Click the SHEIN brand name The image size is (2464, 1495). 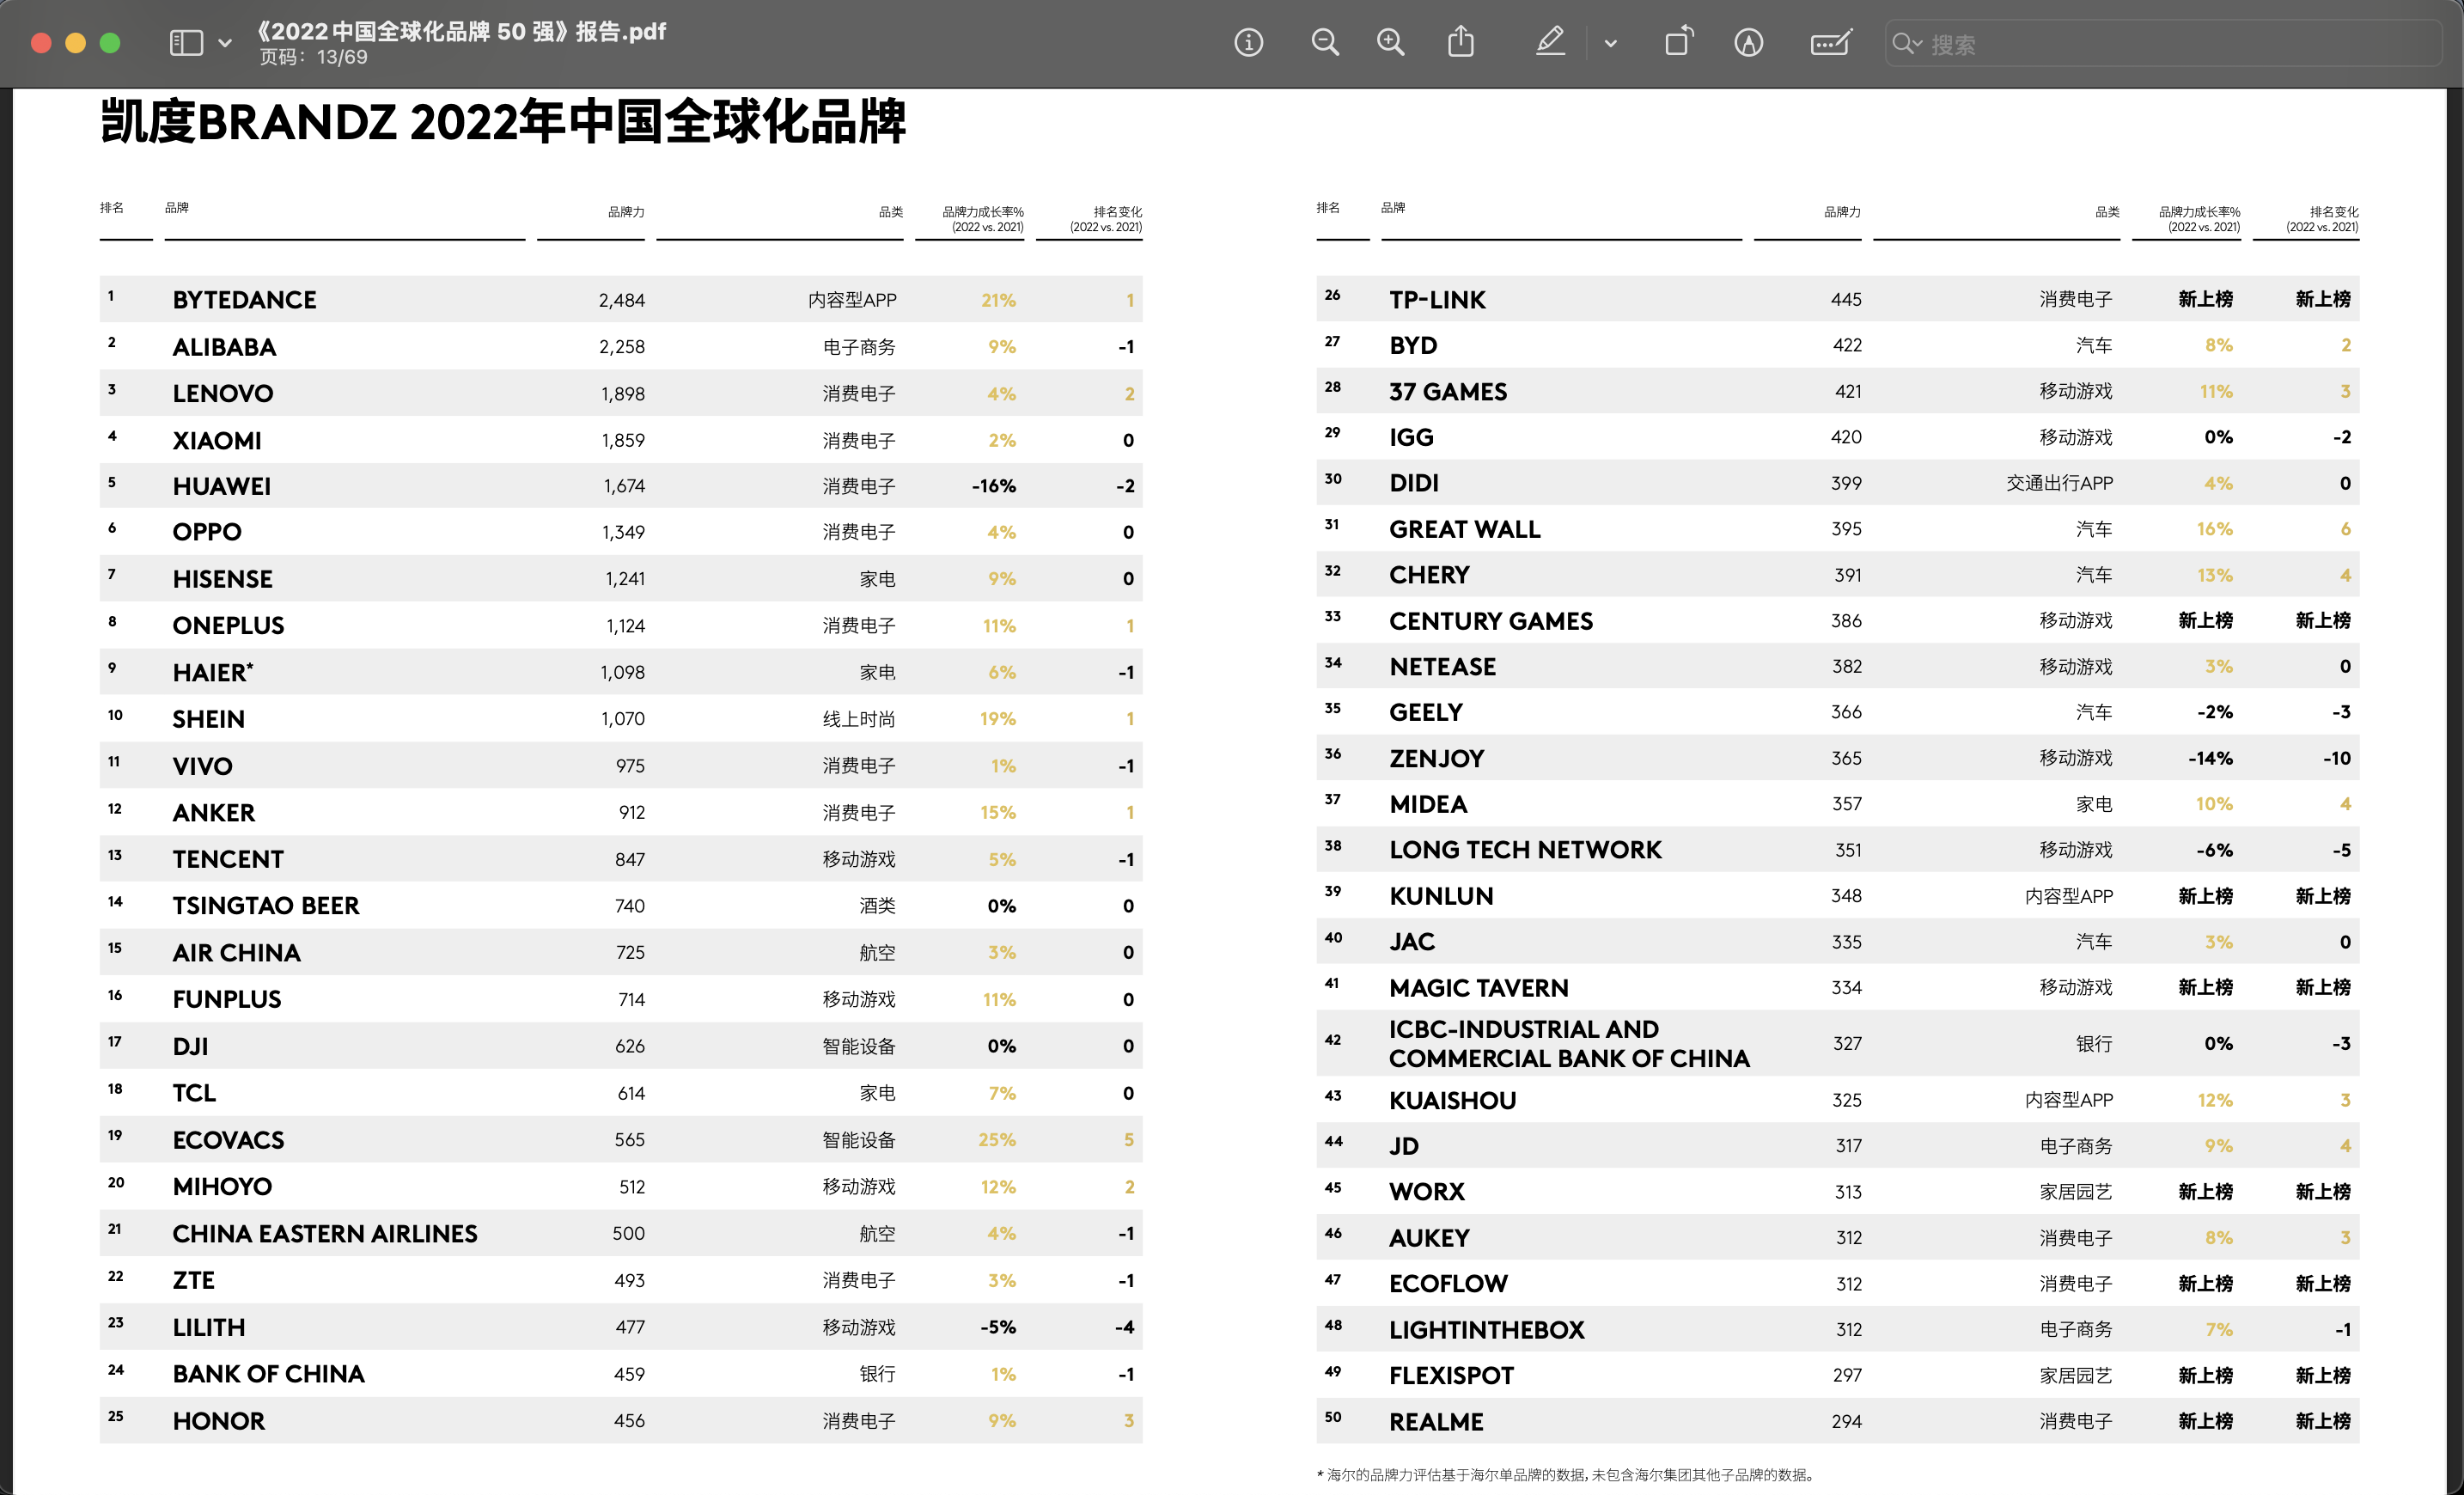(x=208, y=719)
